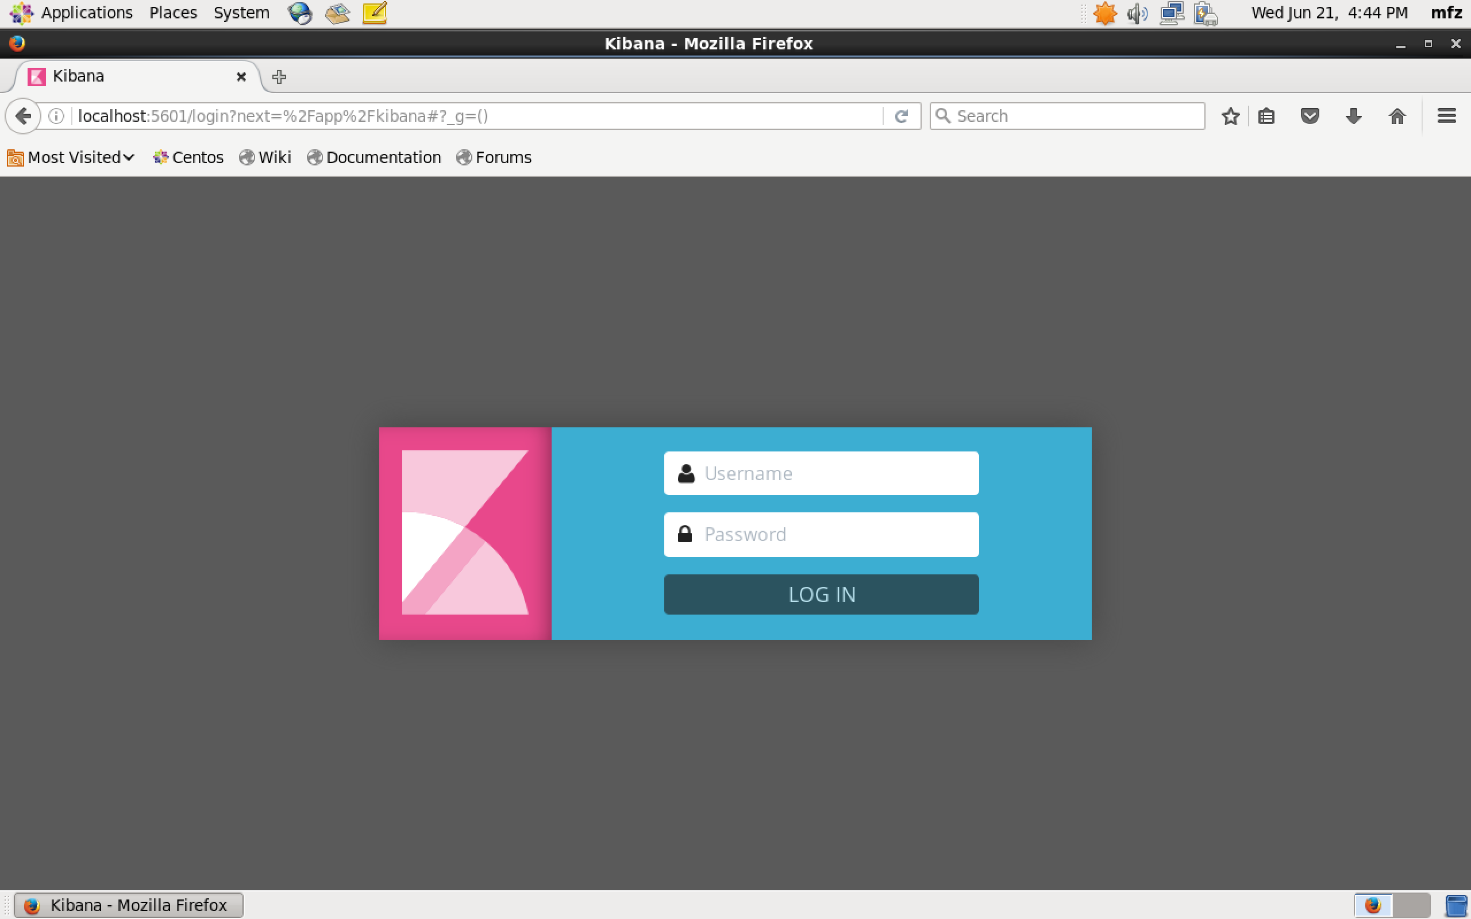Screen dimensions: 1471x919
Task: Launch mail application icon in top panel
Action: 337,13
